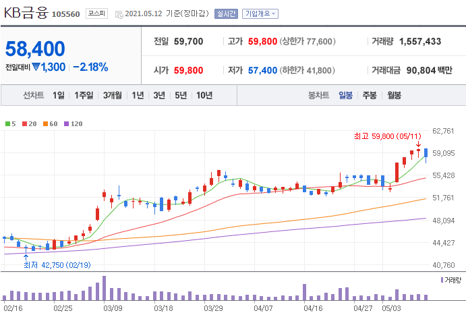Screen dimensions: 466x315
Task: Select the 1일 line chart tab
Action: pos(59,95)
